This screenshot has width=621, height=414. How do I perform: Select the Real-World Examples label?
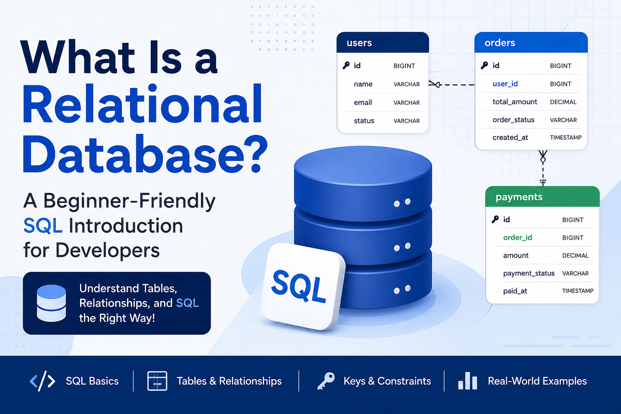pyautogui.click(x=537, y=381)
